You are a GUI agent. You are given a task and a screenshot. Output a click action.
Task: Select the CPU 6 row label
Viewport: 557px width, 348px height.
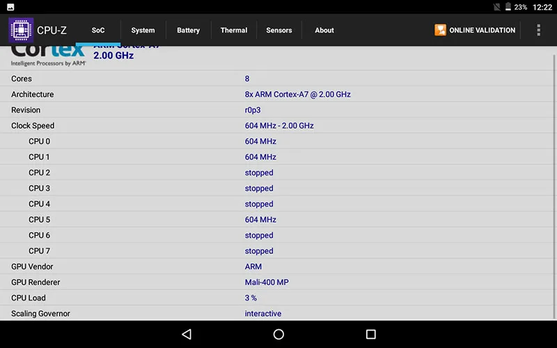click(x=39, y=235)
